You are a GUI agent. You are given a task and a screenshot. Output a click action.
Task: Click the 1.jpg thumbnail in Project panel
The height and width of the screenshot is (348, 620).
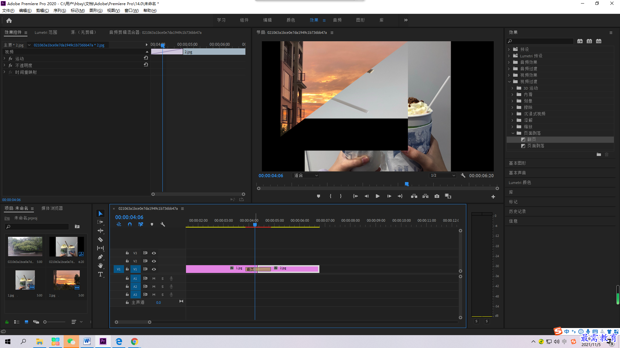(x=25, y=280)
